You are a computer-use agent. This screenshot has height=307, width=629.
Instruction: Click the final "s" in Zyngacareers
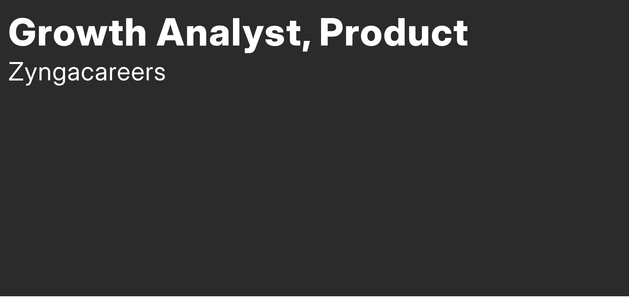[x=160, y=74]
